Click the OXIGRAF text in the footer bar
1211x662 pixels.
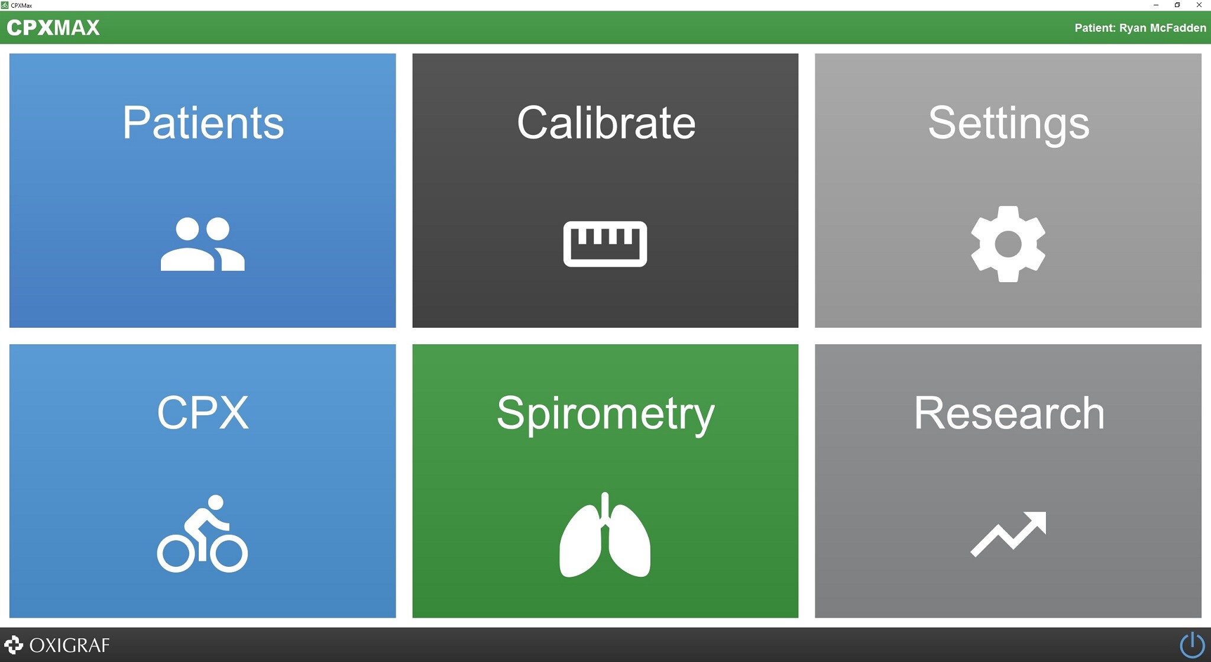pos(70,645)
